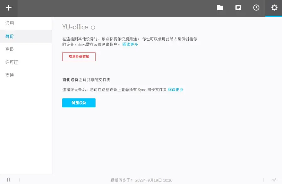Click the 取消身份链接 button
Image resolution: width=282 pixels, height=184 pixels.
click(79, 57)
